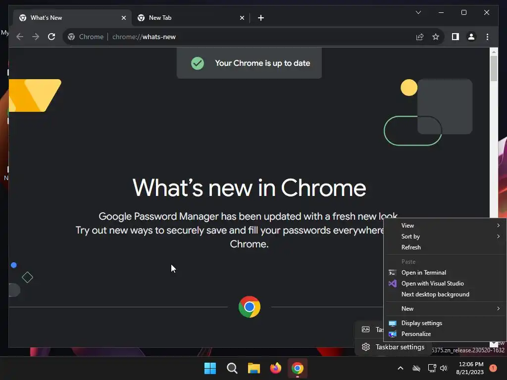The height and width of the screenshot is (380, 507).
Task: Reload the What's New page
Action: 51,37
